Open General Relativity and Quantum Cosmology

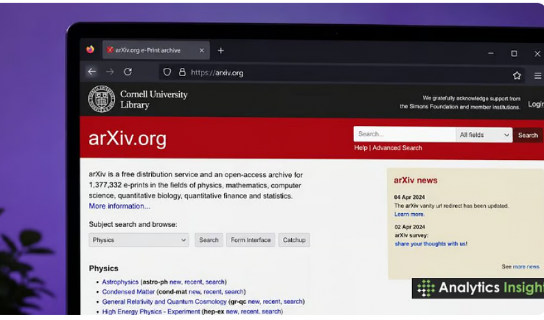click(x=164, y=301)
